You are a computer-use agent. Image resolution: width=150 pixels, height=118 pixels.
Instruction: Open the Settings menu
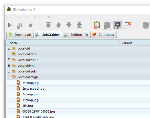click(23, 17)
